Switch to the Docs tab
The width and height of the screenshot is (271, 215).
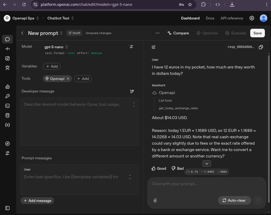point(210,18)
